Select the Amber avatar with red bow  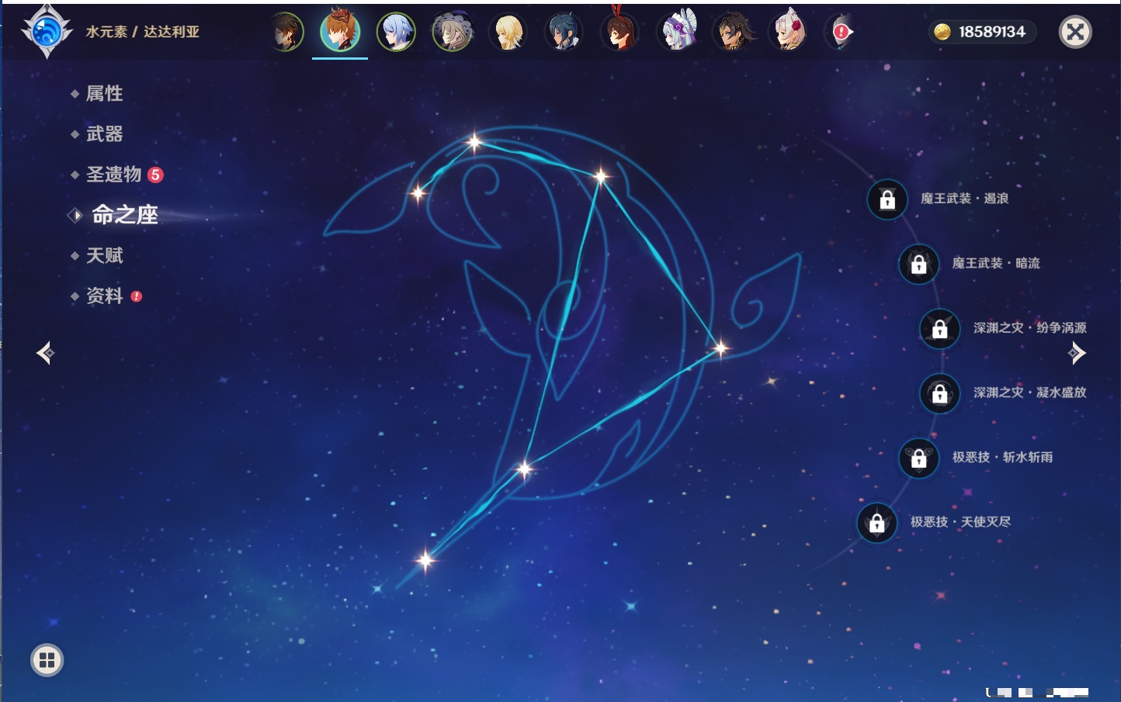tap(619, 31)
